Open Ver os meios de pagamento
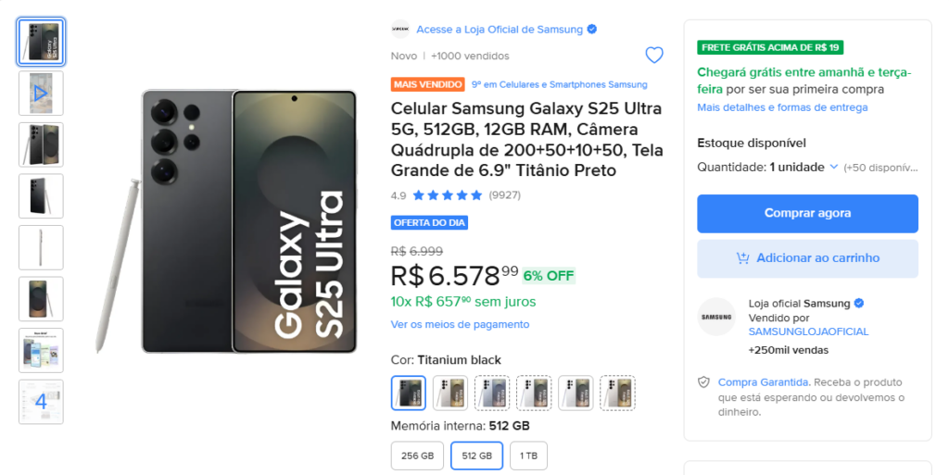 pos(460,324)
